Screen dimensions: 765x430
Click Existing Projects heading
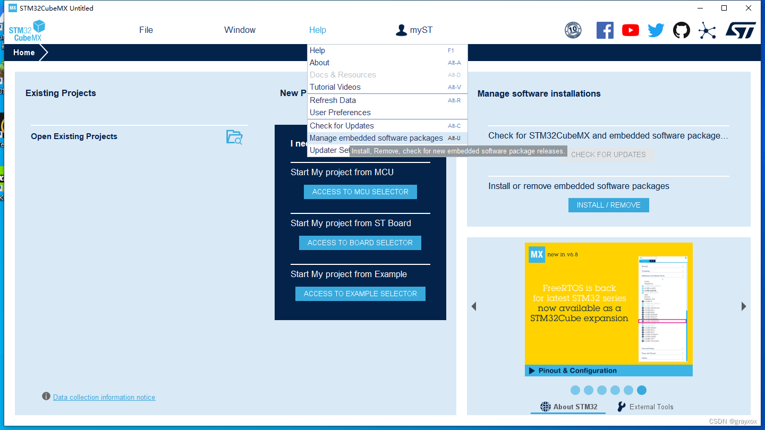pyautogui.click(x=61, y=93)
